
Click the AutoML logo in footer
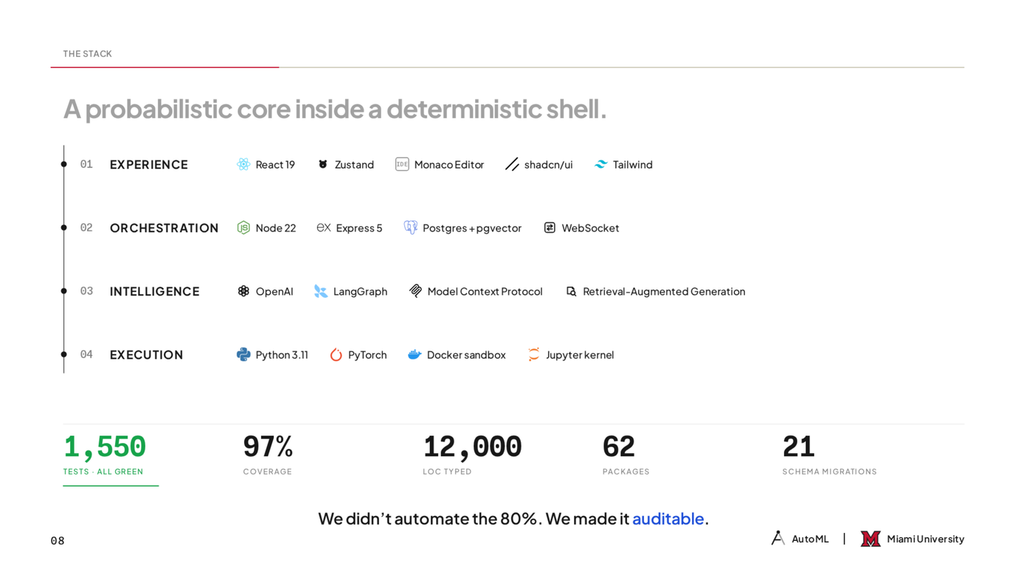tap(777, 538)
